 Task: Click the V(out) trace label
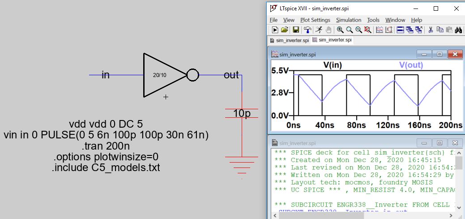pos(411,64)
